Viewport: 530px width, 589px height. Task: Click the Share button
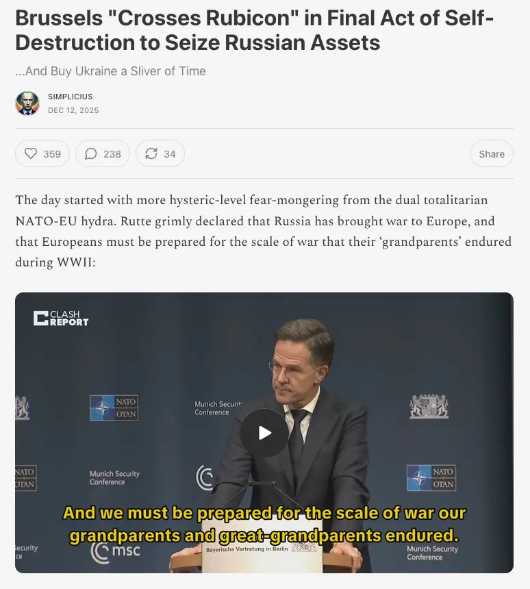point(491,153)
